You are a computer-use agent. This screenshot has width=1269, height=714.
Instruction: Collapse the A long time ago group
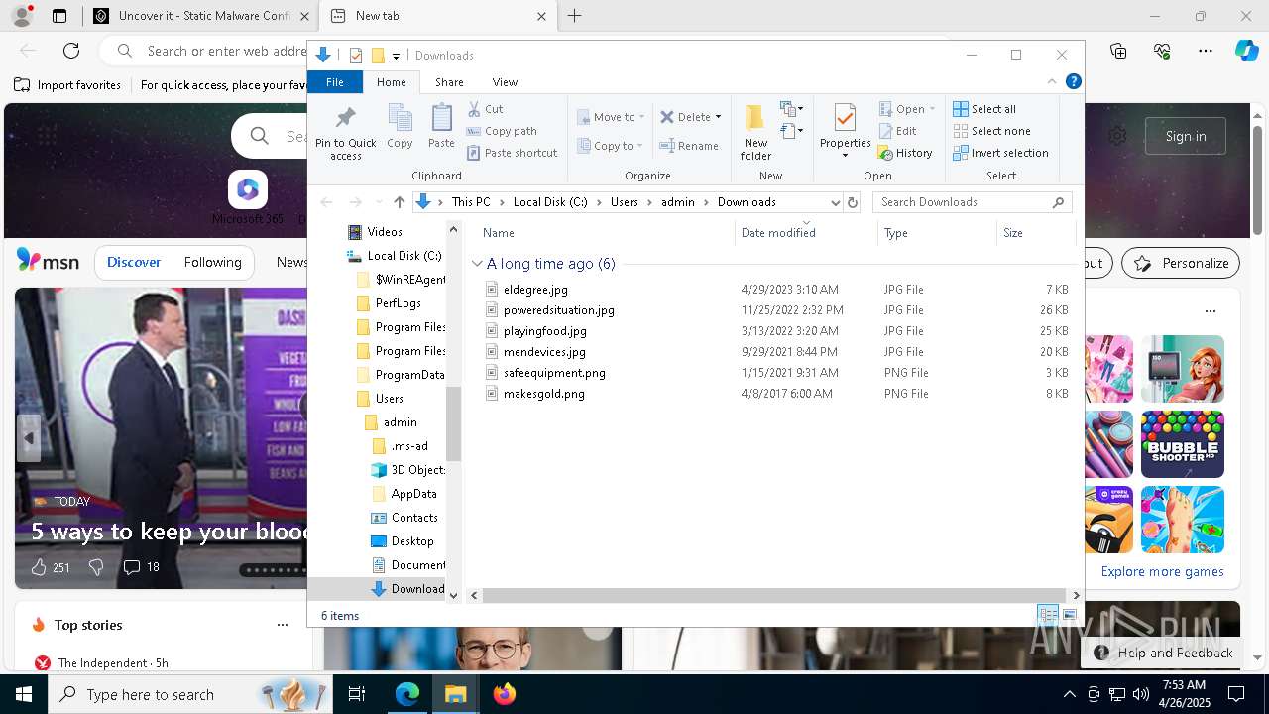478,264
